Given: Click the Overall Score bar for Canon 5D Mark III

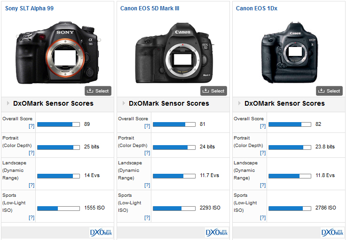Looking at the screenshot, I should click(174, 124).
